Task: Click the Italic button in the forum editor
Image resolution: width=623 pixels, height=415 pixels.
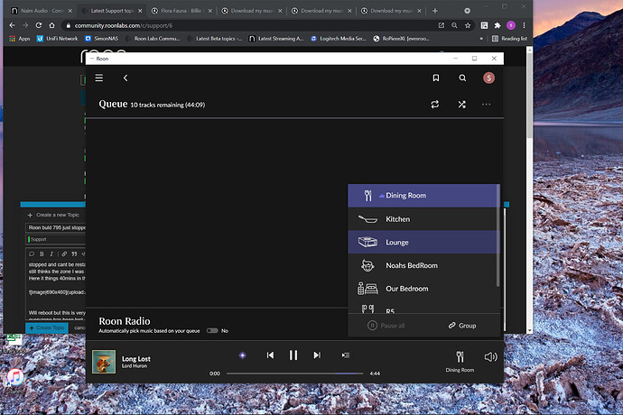Action: tap(51, 254)
